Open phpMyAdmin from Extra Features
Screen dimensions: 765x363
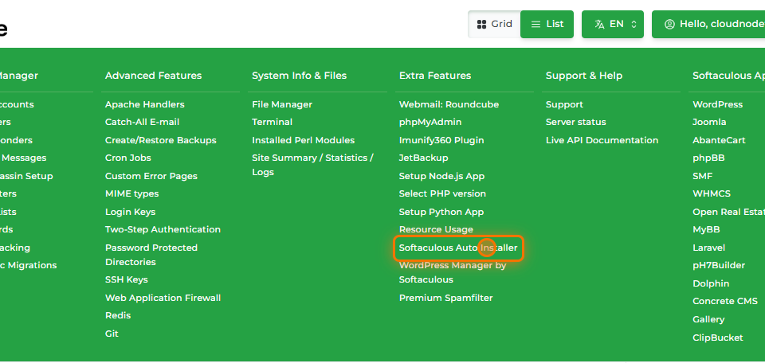coord(430,122)
